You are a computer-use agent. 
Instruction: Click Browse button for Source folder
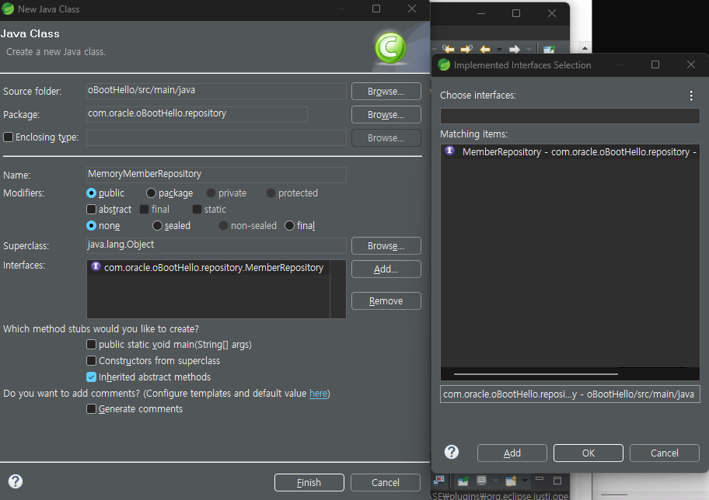tap(386, 92)
